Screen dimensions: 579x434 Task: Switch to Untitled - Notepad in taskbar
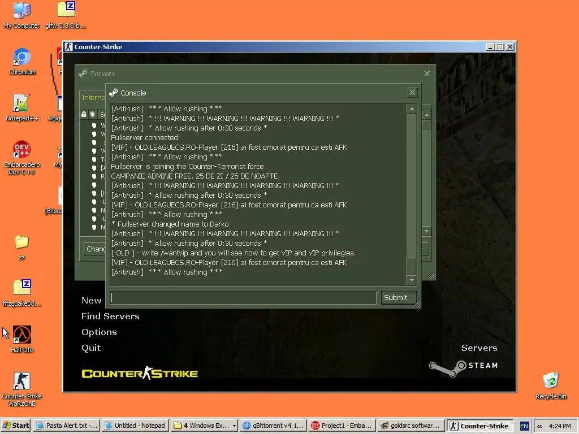click(x=135, y=426)
